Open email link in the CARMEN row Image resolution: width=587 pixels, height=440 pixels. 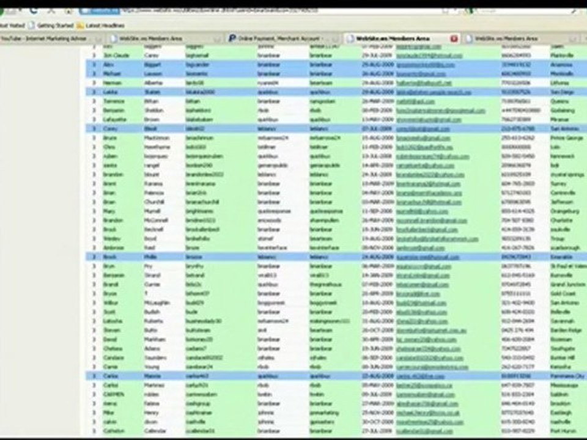(x=426, y=395)
